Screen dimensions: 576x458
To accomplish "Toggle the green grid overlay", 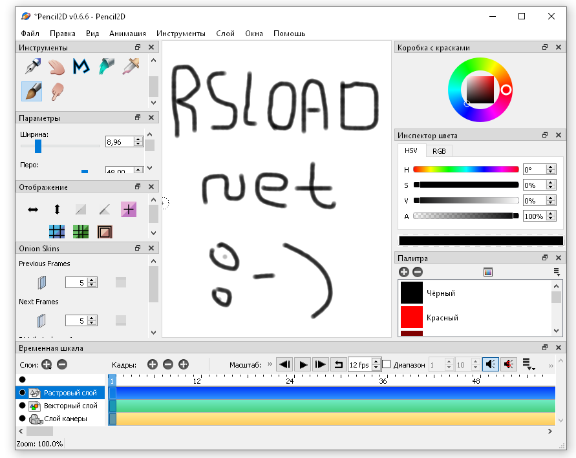I will (81, 231).
